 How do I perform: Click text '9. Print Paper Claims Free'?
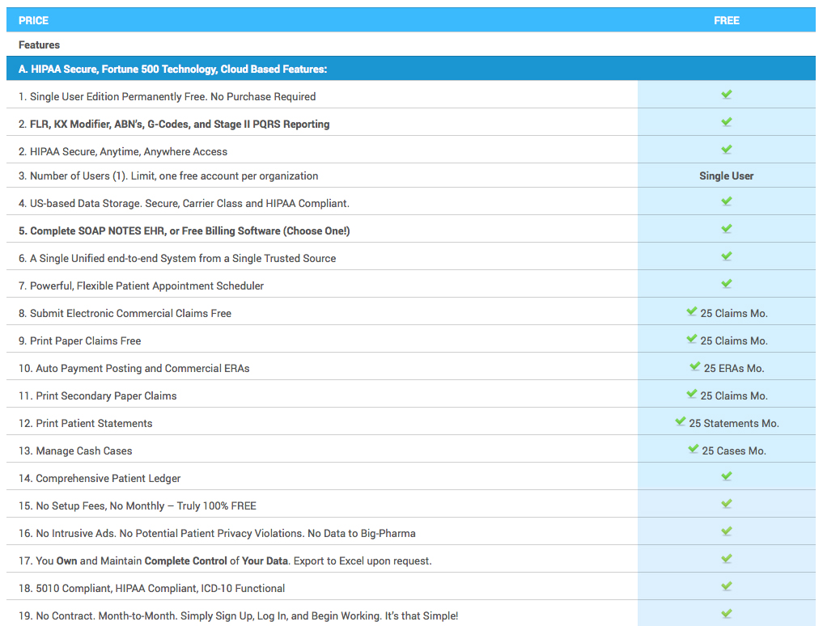pyautogui.click(x=80, y=340)
